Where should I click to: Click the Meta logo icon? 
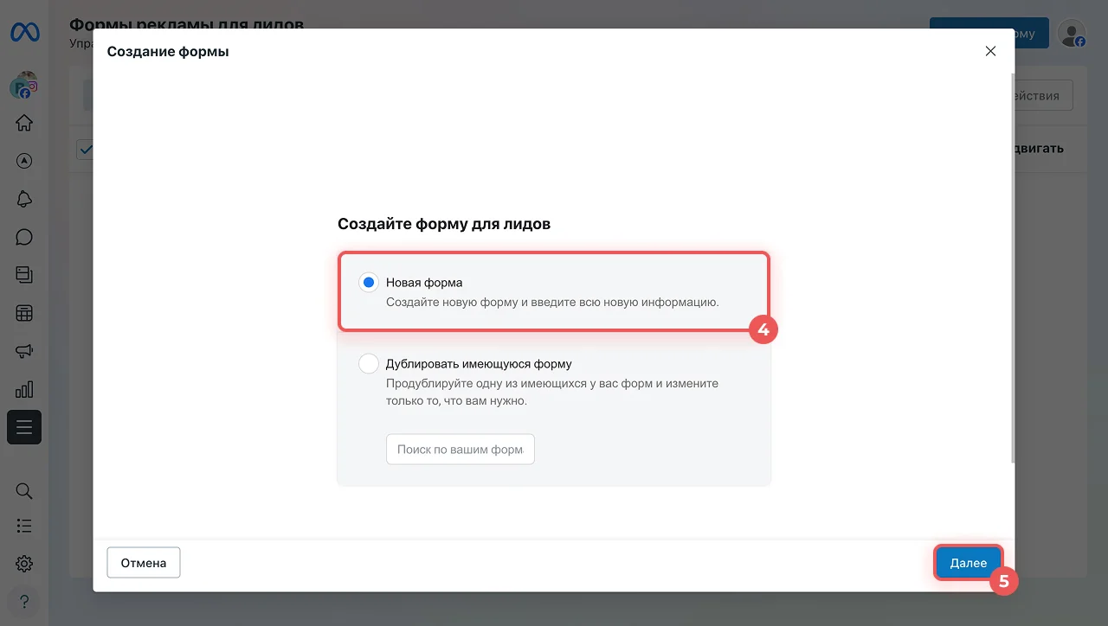point(24,33)
